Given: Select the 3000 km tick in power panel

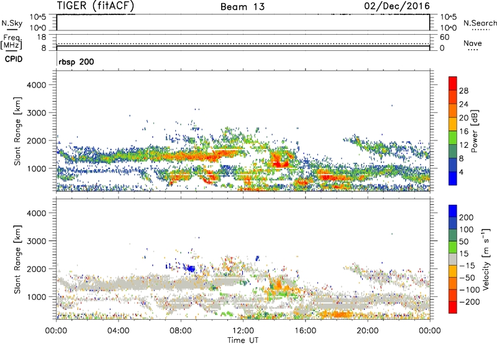Looking at the screenshot, I should (x=37, y=113).
